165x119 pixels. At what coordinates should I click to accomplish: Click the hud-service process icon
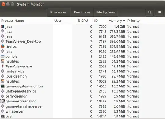click(2, 71)
